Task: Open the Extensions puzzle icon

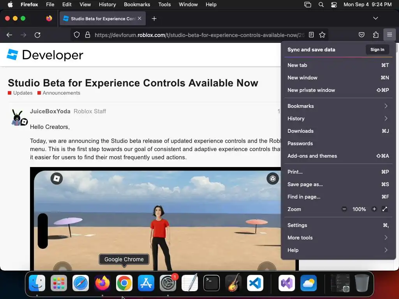Action: tap(376, 35)
